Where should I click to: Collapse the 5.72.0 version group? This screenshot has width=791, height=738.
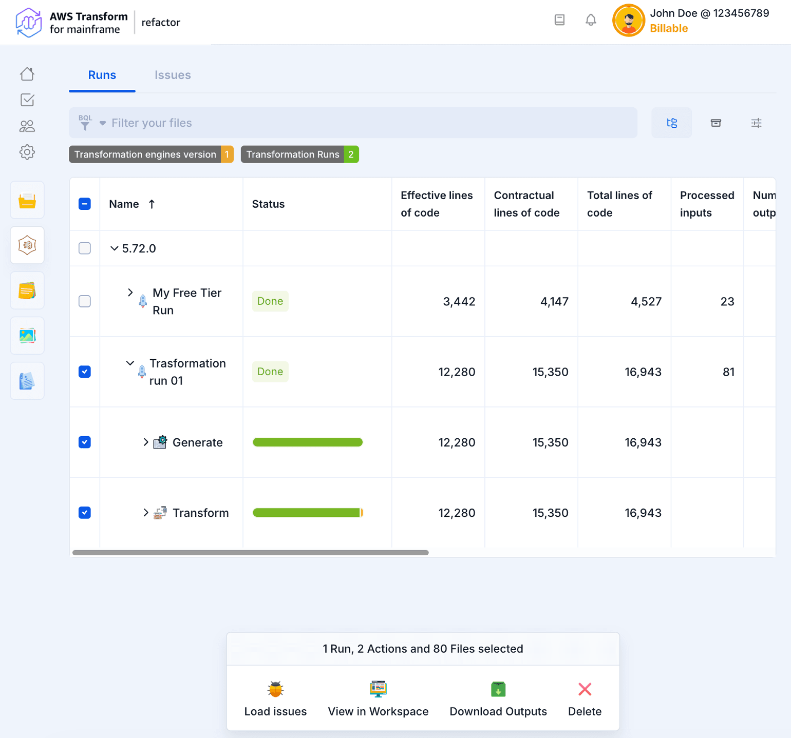pyautogui.click(x=114, y=248)
